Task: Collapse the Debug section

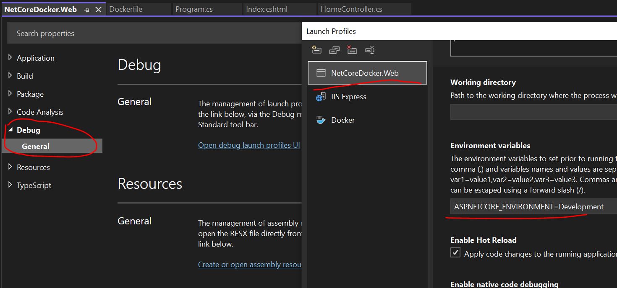Action: click(x=10, y=130)
